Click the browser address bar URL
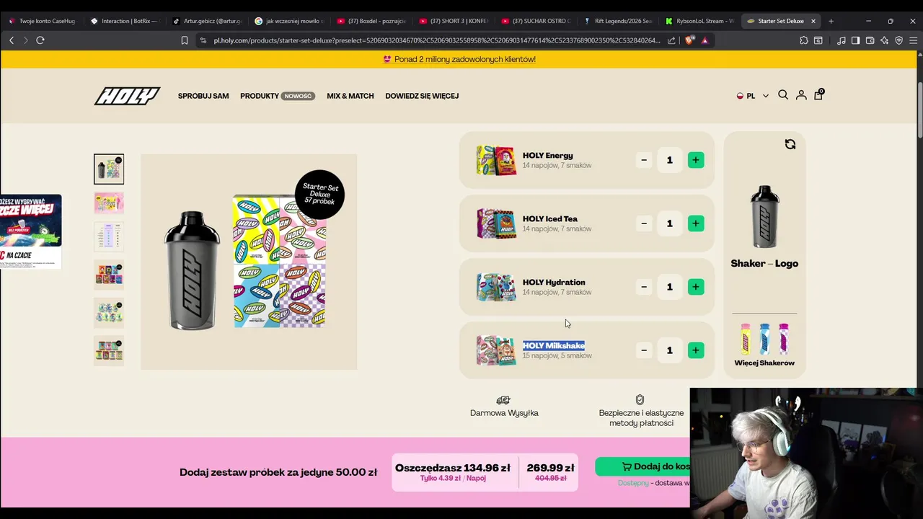 point(437,40)
